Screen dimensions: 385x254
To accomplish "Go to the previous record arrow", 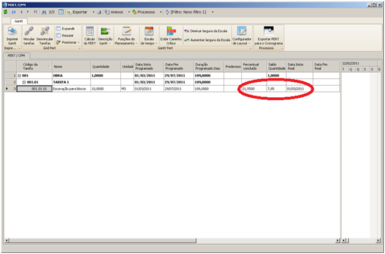I will [22, 12].
